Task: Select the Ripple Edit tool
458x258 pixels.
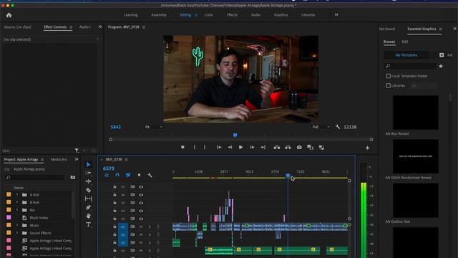Action: click(88, 181)
